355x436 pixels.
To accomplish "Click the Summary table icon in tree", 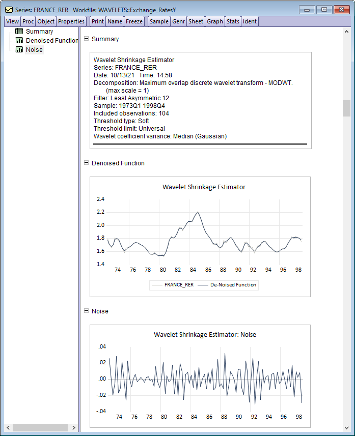I will coord(19,31).
